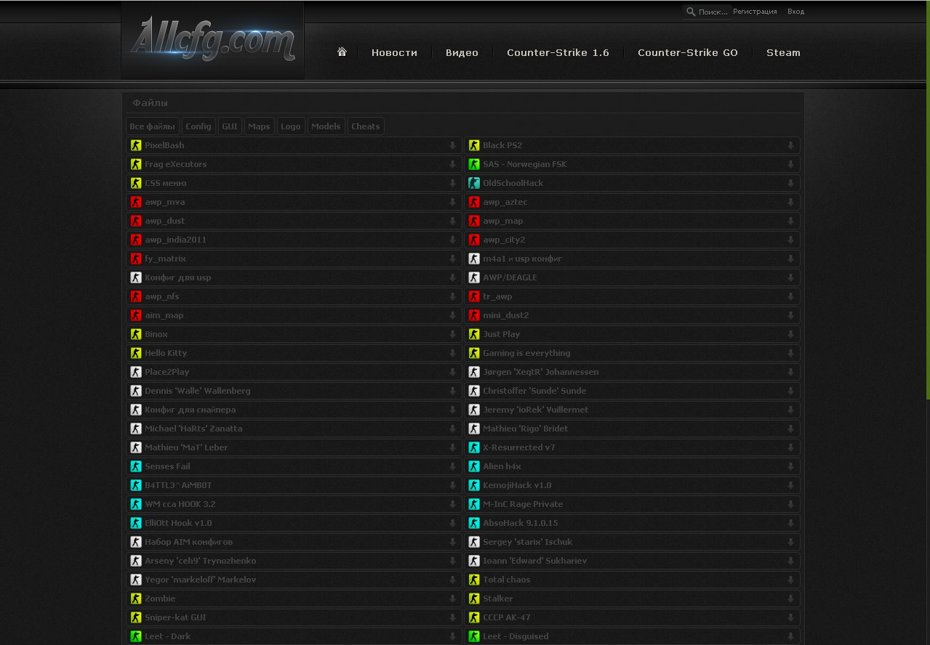This screenshot has height=645, width=930.
Task: Select the Config filter tab
Action: point(199,126)
